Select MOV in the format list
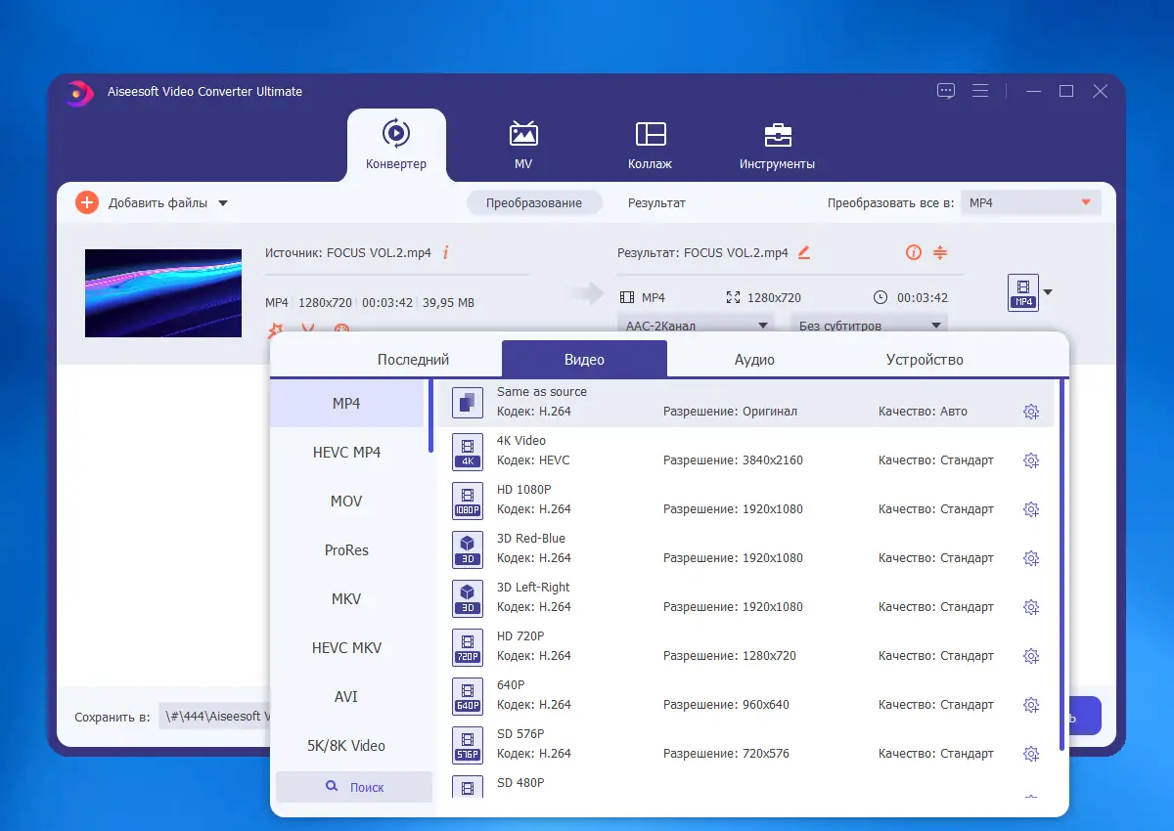Screen dimensions: 1174x831 click(346, 501)
